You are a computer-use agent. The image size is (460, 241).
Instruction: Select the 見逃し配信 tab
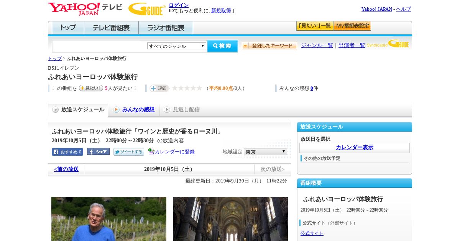point(186,110)
